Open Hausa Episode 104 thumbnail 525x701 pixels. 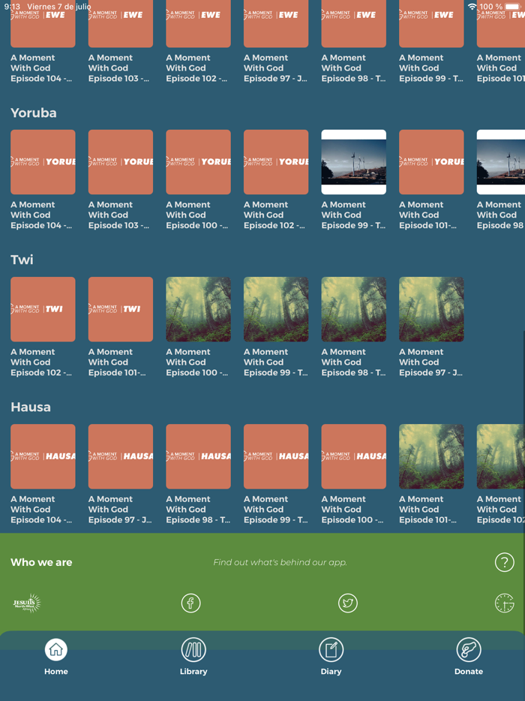point(43,456)
